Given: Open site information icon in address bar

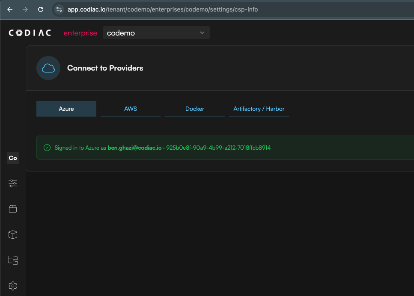Looking at the screenshot, I should 59,9.
